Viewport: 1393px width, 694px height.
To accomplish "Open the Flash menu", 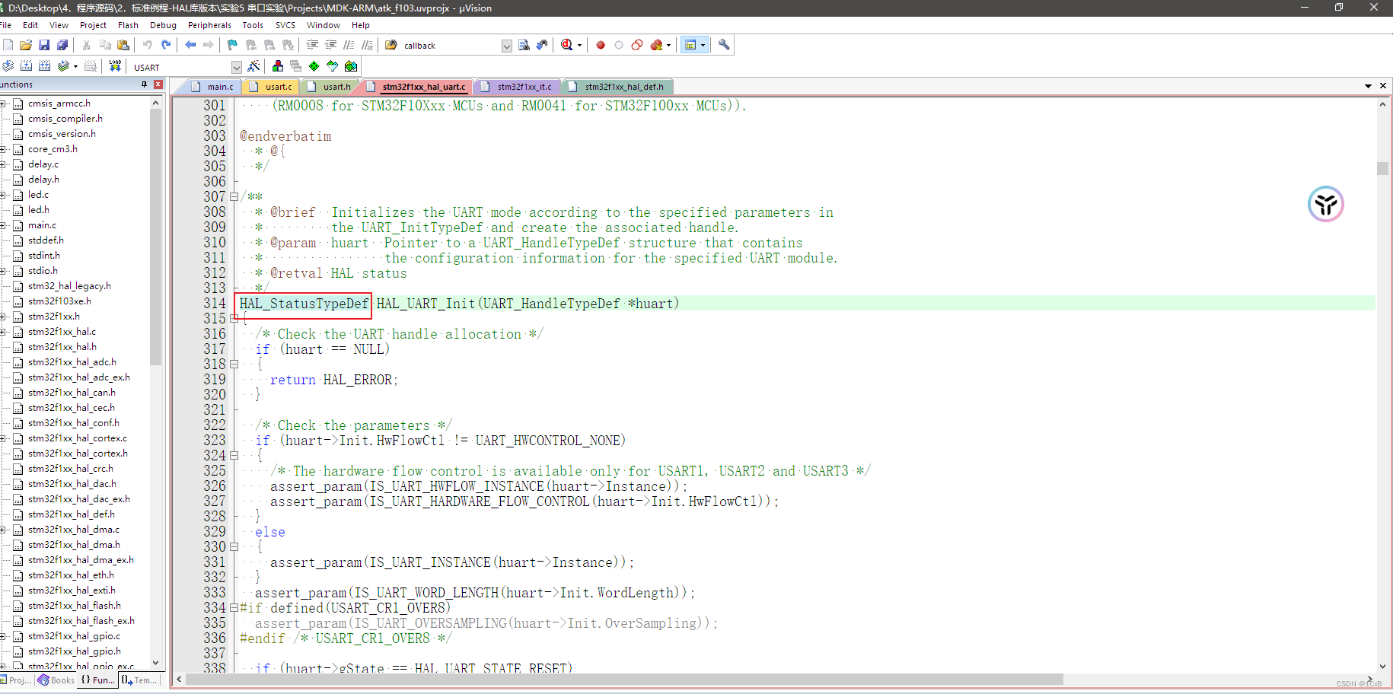I will tap(128, 25).
